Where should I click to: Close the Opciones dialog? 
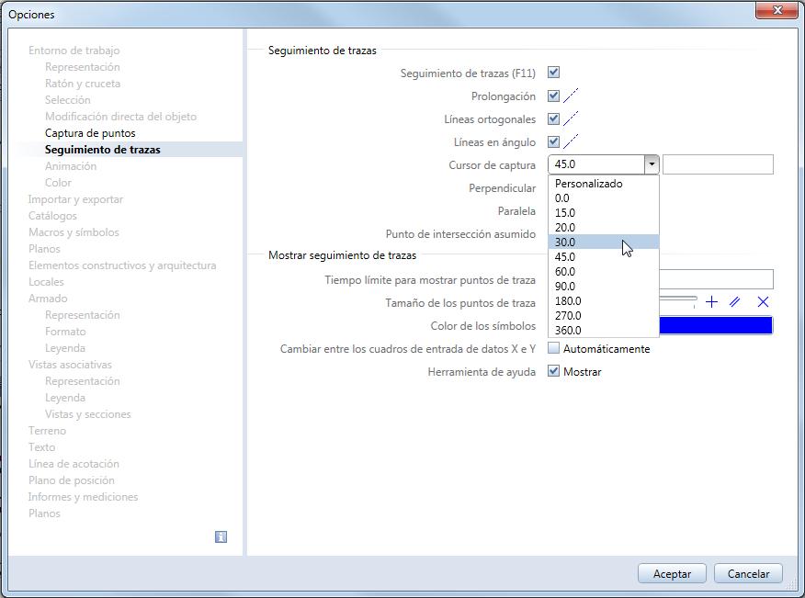tap(777, 10)
